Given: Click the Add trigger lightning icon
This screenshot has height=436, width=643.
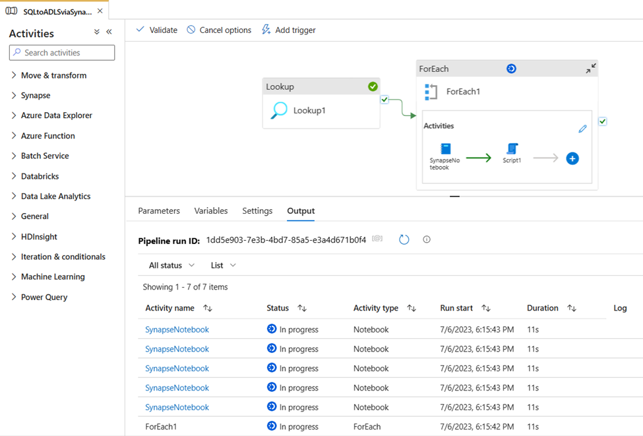Looking at the screenshot, I should pyautogui.click(x=266, y=30).
